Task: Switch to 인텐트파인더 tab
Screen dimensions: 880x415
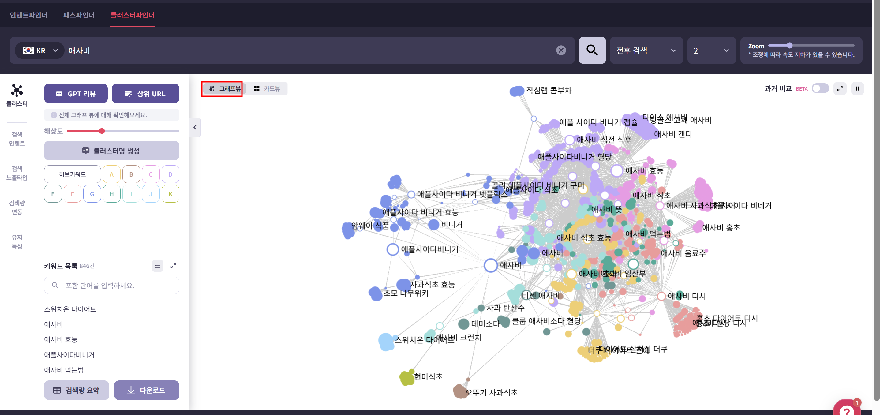Action: click(29, 15)
